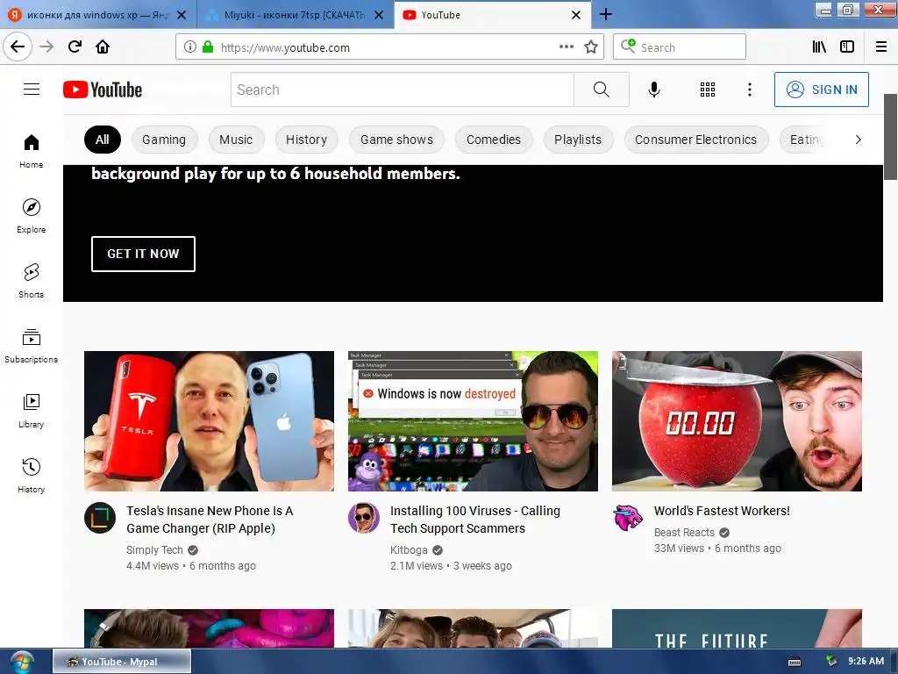Open History in YouTube sidebar

pos(32,476)
